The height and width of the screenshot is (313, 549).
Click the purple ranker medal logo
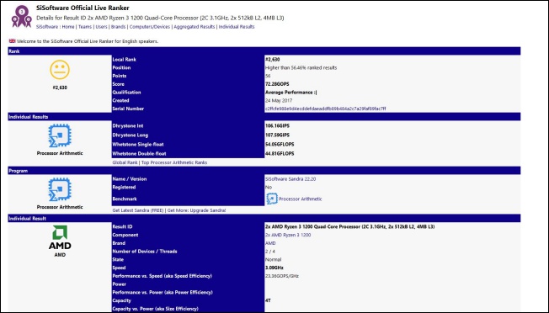click(21, 16)
